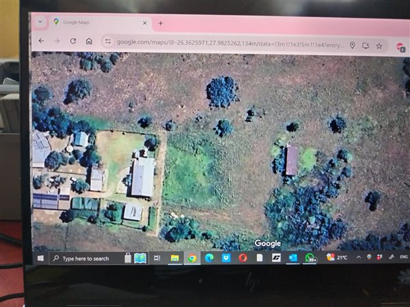Show hidden system tray icons
Viewport: 410px width, 307px height.
pyautogui.click(x=359, y=257)
